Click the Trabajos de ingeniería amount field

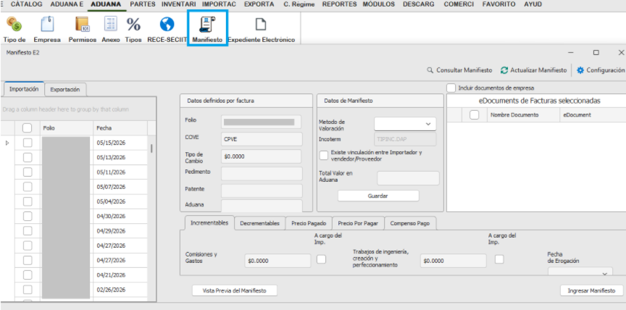pos(453,261)
